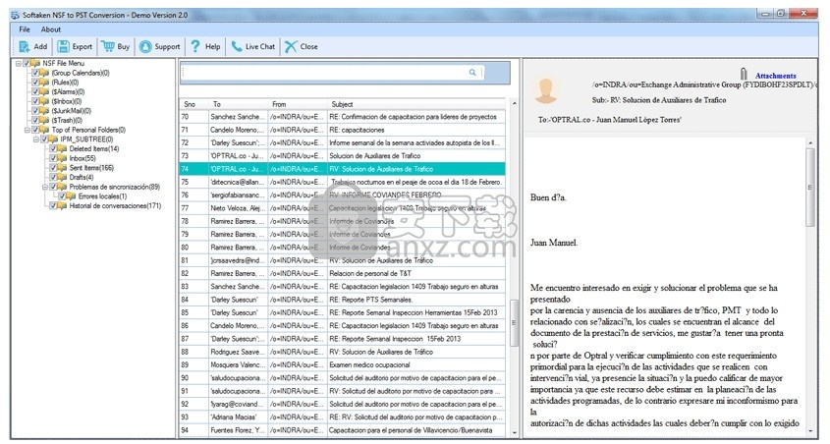Click the Export floppy-disk icon

coord(63,46)
